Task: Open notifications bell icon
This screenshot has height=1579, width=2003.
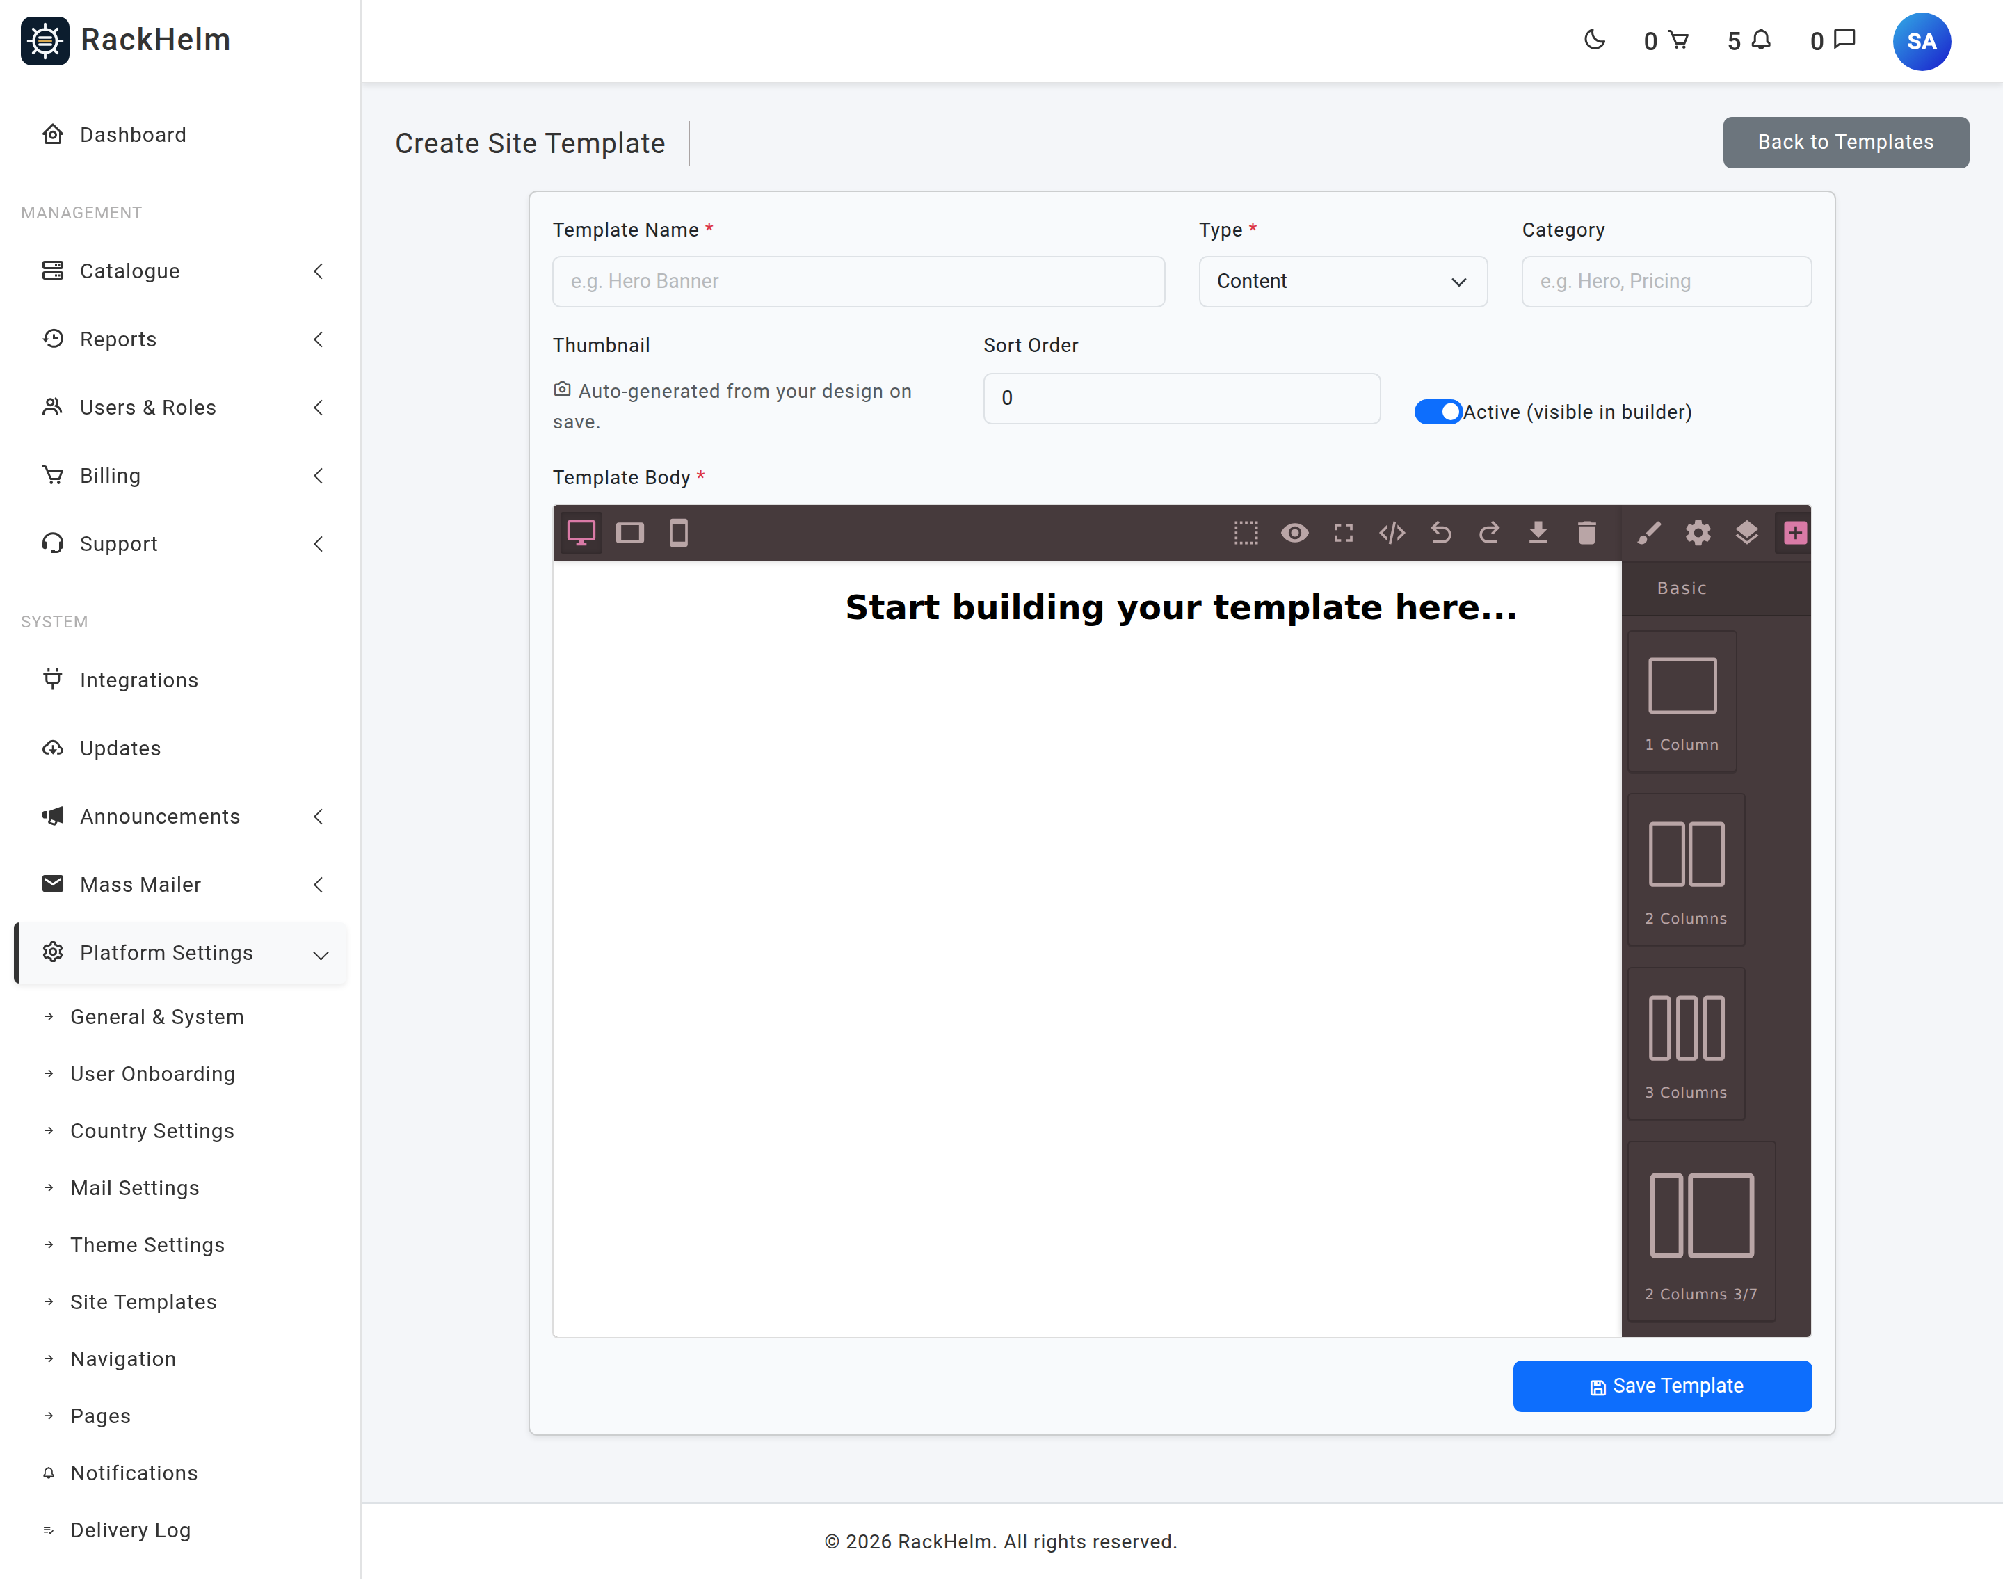Action: click(1750, 40)
